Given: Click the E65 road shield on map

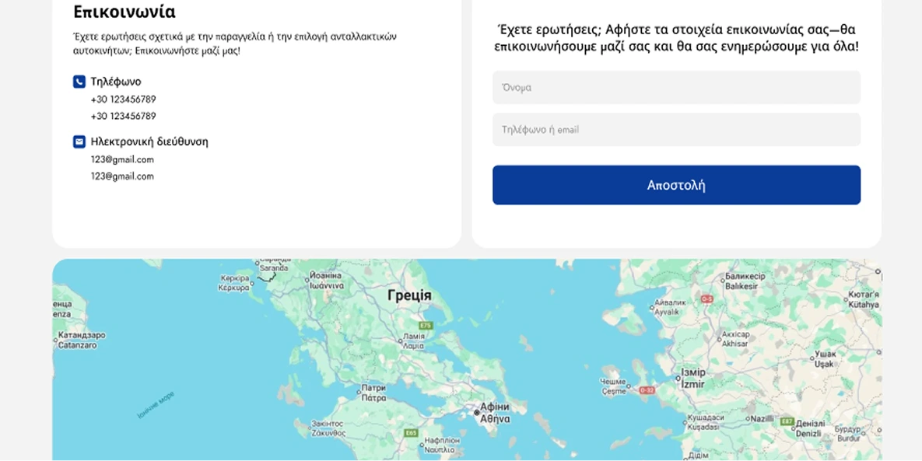Looking at the screenshot, I should (x=412, y=432).
